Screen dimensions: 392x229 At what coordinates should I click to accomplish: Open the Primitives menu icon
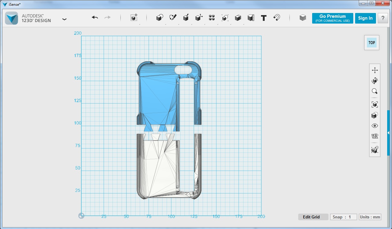coord(159,18)
